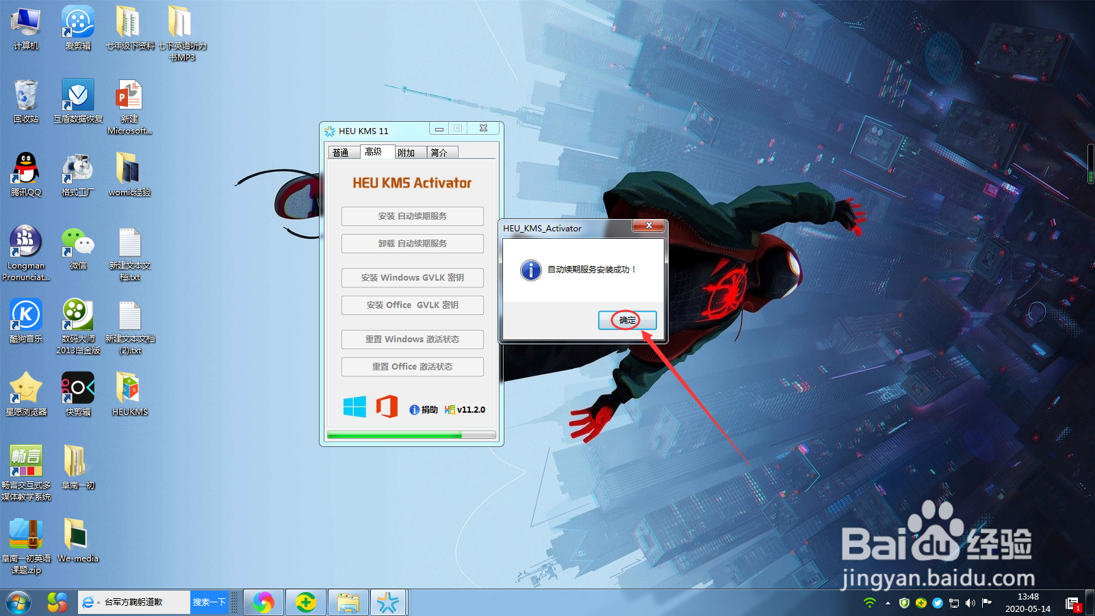Select the 计算机 desktop icon
This screenshot has height=616, width=1095.
[26, 28]
